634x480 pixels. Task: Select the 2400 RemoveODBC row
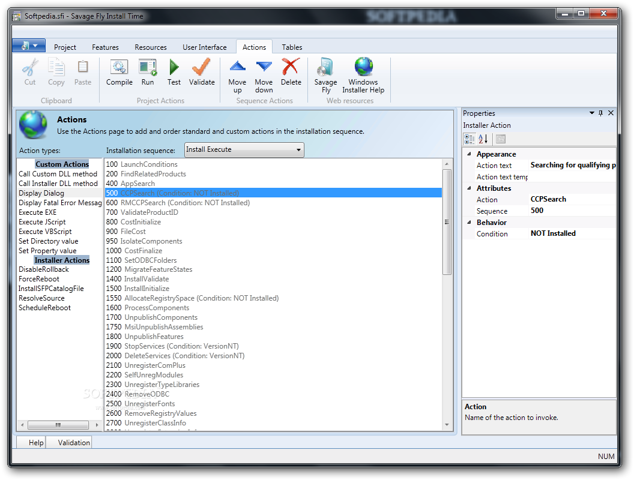[x=273, y=394]
